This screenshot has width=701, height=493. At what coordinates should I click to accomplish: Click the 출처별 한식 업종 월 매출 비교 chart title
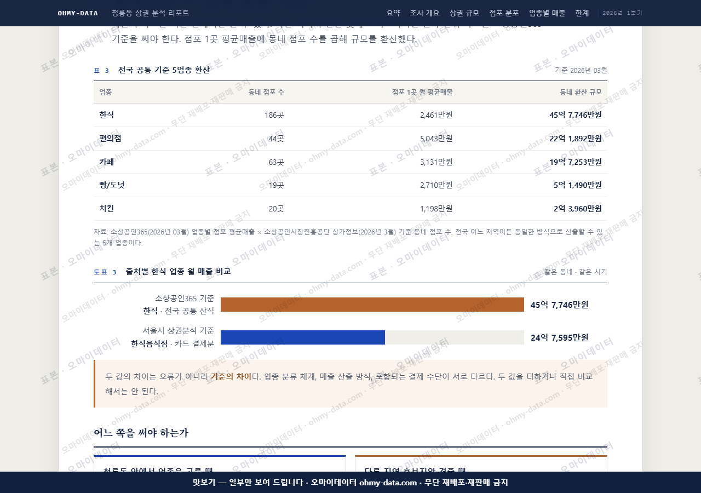178,272
